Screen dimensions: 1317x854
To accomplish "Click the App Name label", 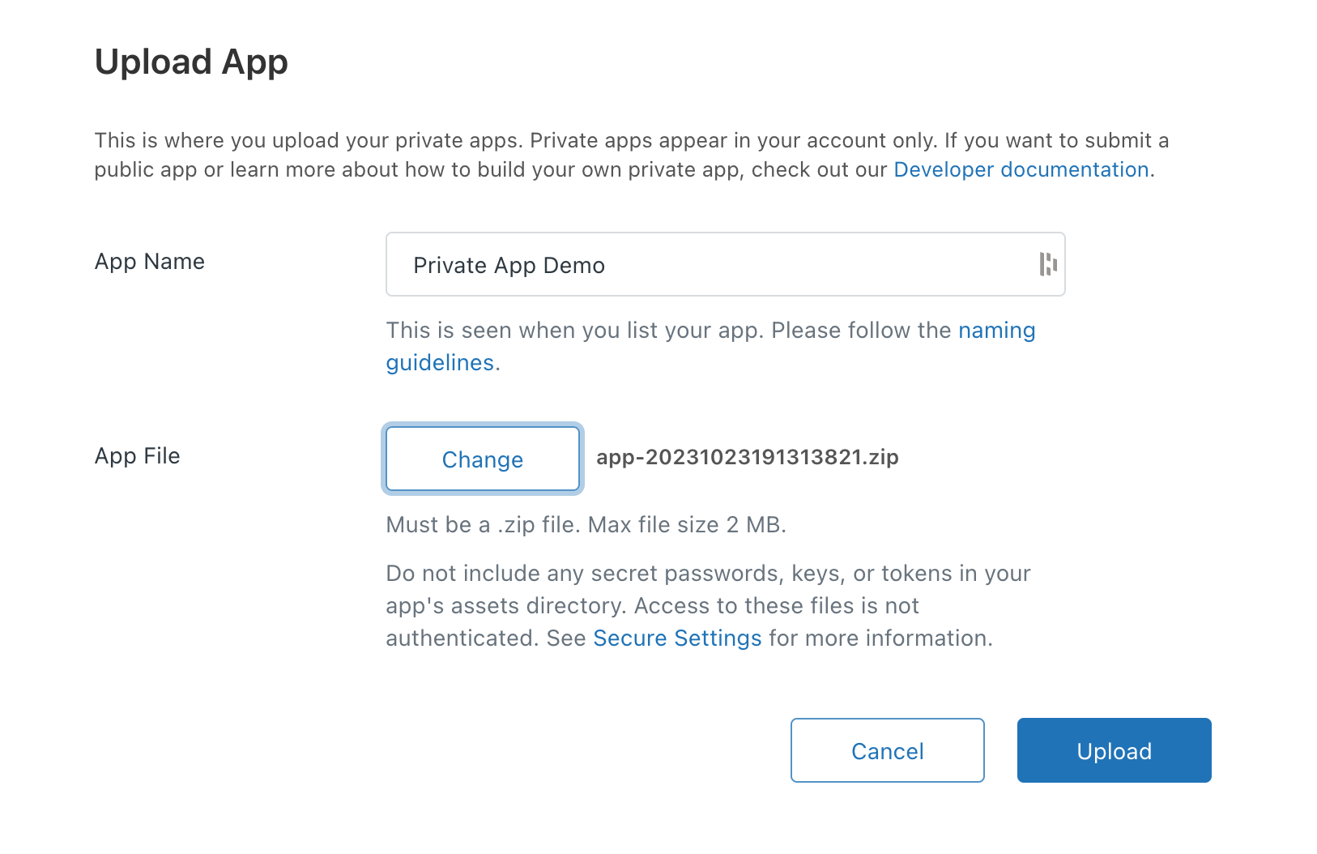I will click(150, 262).
